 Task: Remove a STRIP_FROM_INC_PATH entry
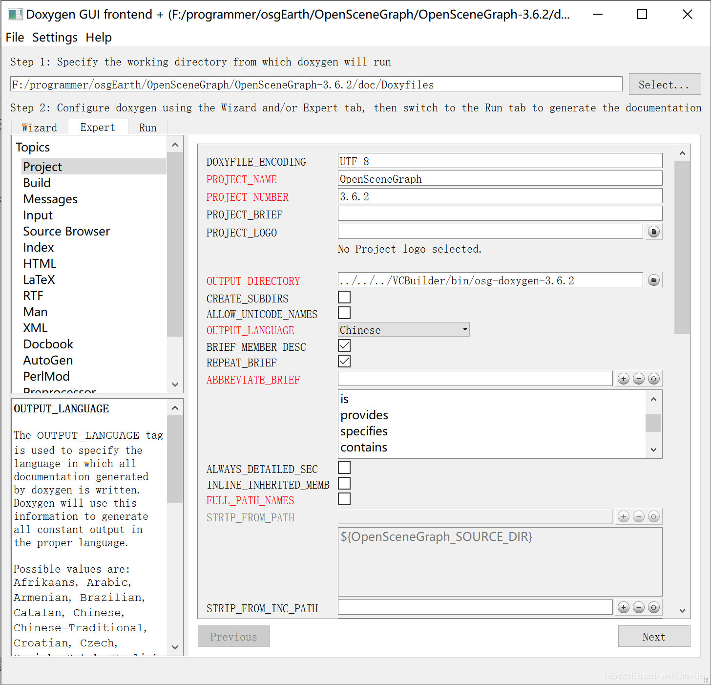pyautogui.click(x=639, y=607)
